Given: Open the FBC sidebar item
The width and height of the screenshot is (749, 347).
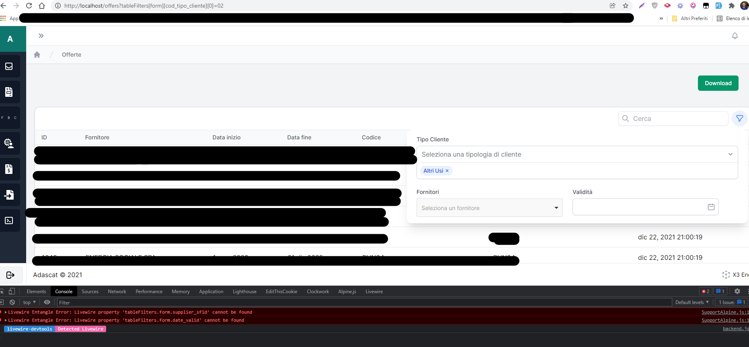Looking at the screenshot, I should 9,118.
